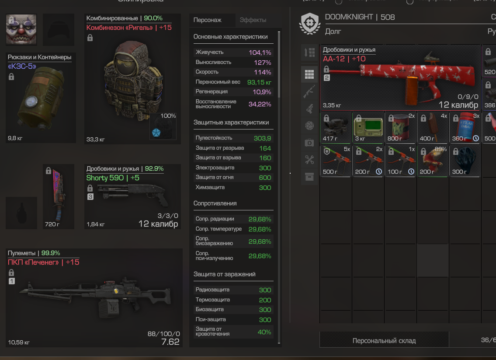Filter inventory by assault rifle icon
Screen dimensions: 496x360
pos(309,91)
